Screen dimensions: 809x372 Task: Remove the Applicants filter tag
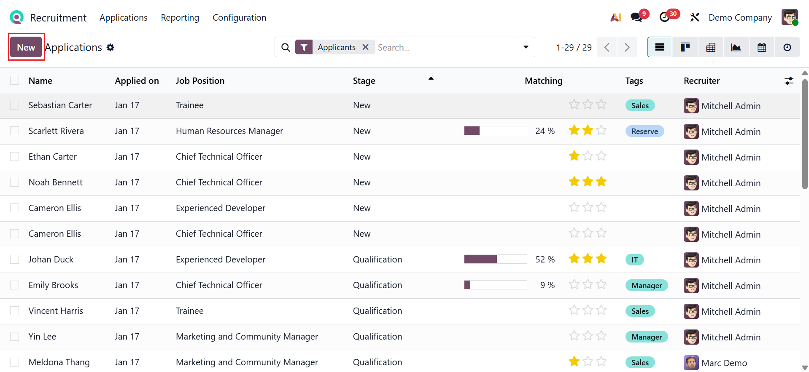click(366, 47)
